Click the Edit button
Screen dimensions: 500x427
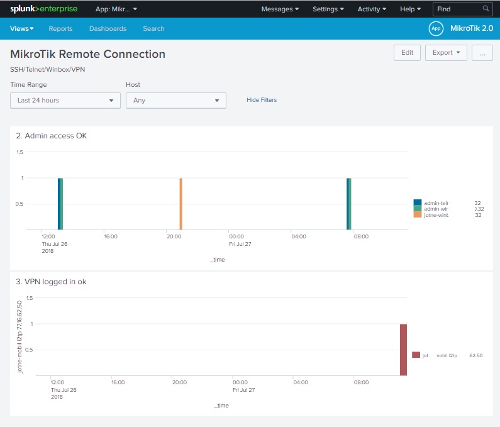[x=407, y=53]
